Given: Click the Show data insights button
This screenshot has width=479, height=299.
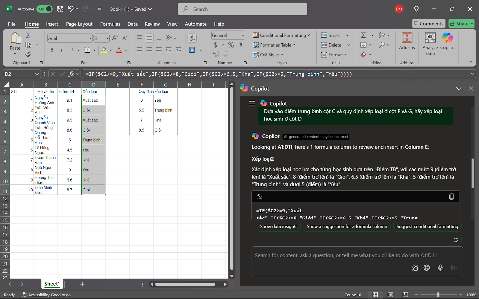Looking at the screenshot, I should coord(278,227).
